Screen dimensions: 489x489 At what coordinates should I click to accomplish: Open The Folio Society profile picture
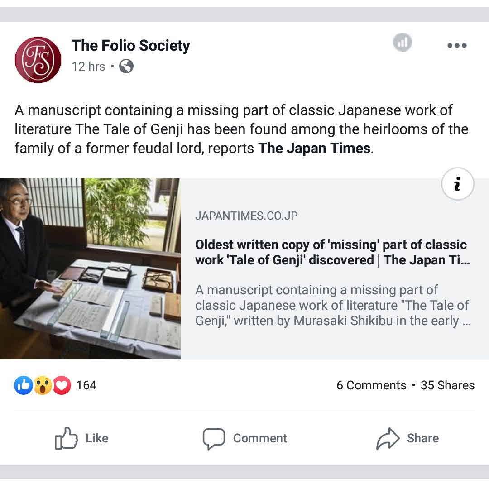pos(38,60)
